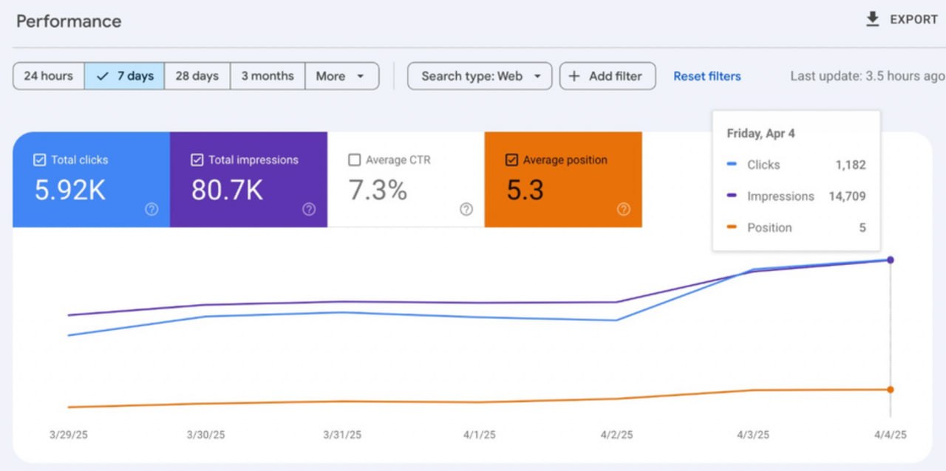Enable the Average CTR checkbox
The width and height of the screenshot is (946, 471).
[x=355, y=160]
